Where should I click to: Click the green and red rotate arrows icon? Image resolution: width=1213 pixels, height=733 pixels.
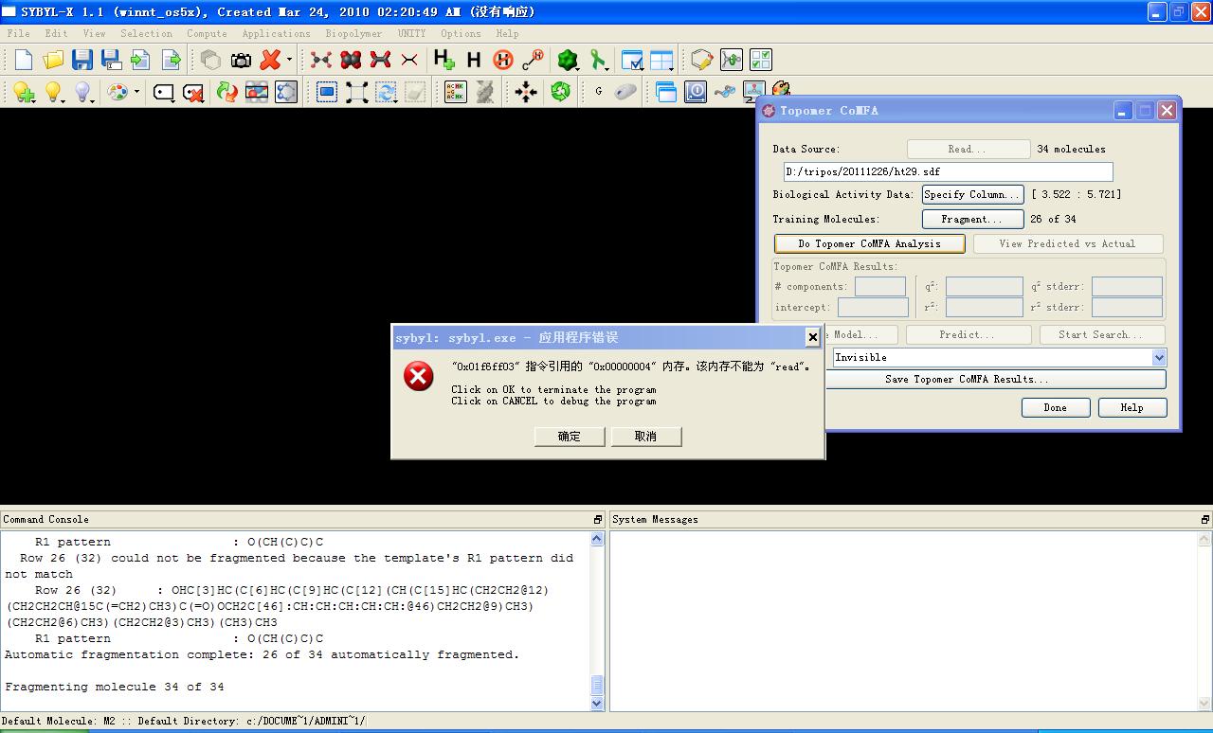(x=226, y=92)
